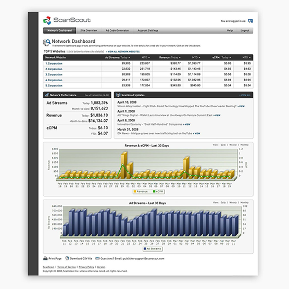Viewport: 289px width, 289px height.
Task: Set Revenue chart view to Monthly
Action: (x=244, y=145)
